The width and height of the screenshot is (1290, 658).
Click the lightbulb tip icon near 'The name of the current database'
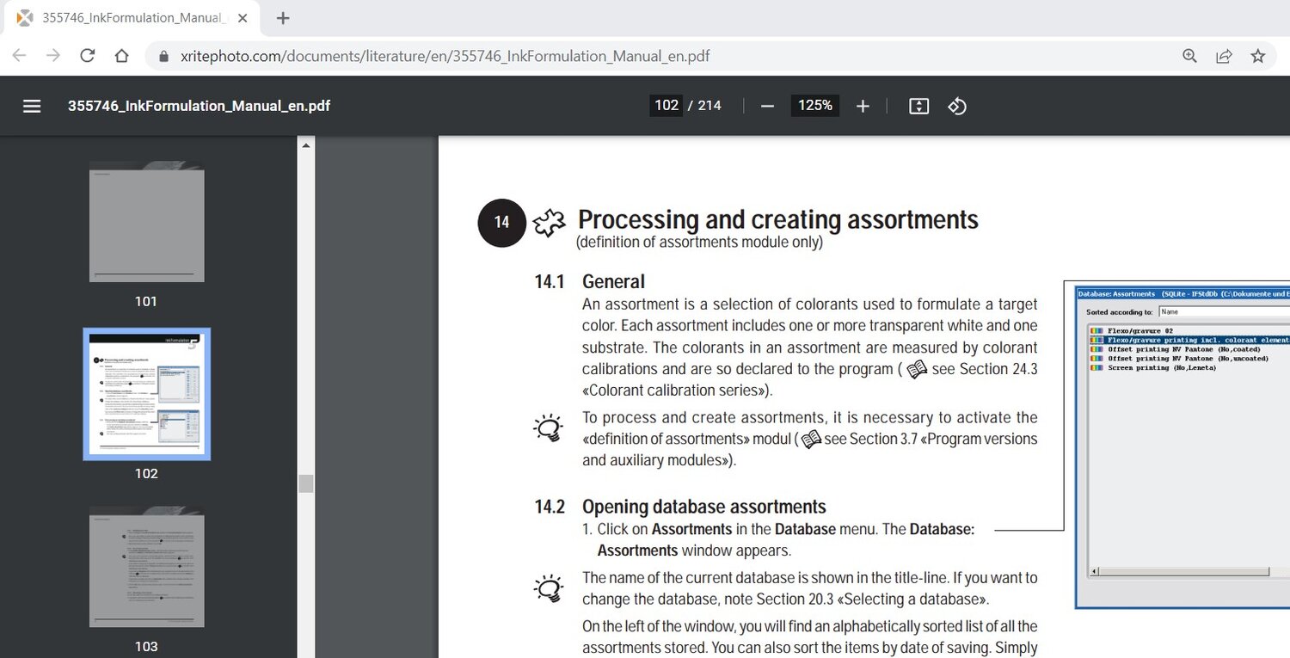click(x=548, y=588)
